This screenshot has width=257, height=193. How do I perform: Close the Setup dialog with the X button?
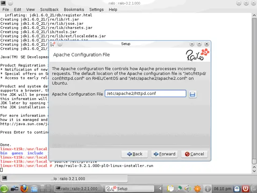[207, 44]
